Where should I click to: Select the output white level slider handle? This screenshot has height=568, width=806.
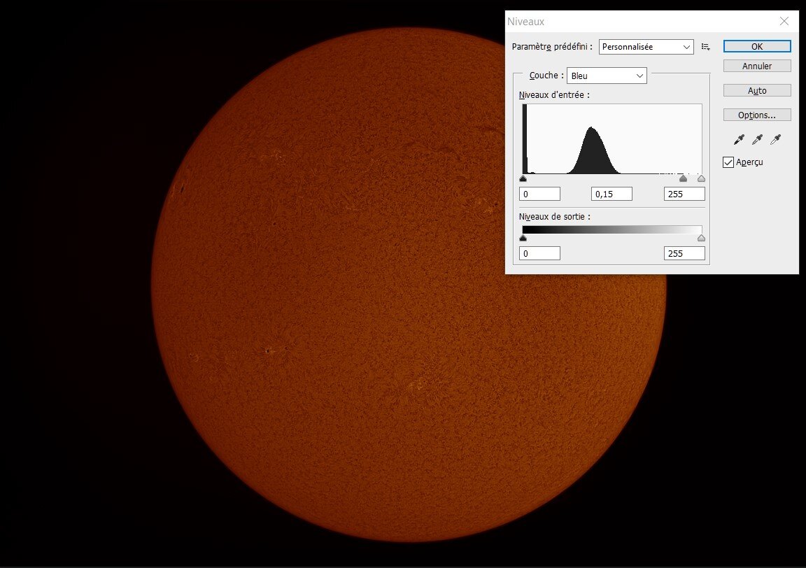coord(701,238)
